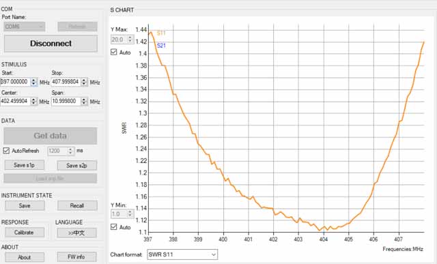Click the 404 frequency axis tick label
The image size is (437, 264).
(x=323, y=239)
